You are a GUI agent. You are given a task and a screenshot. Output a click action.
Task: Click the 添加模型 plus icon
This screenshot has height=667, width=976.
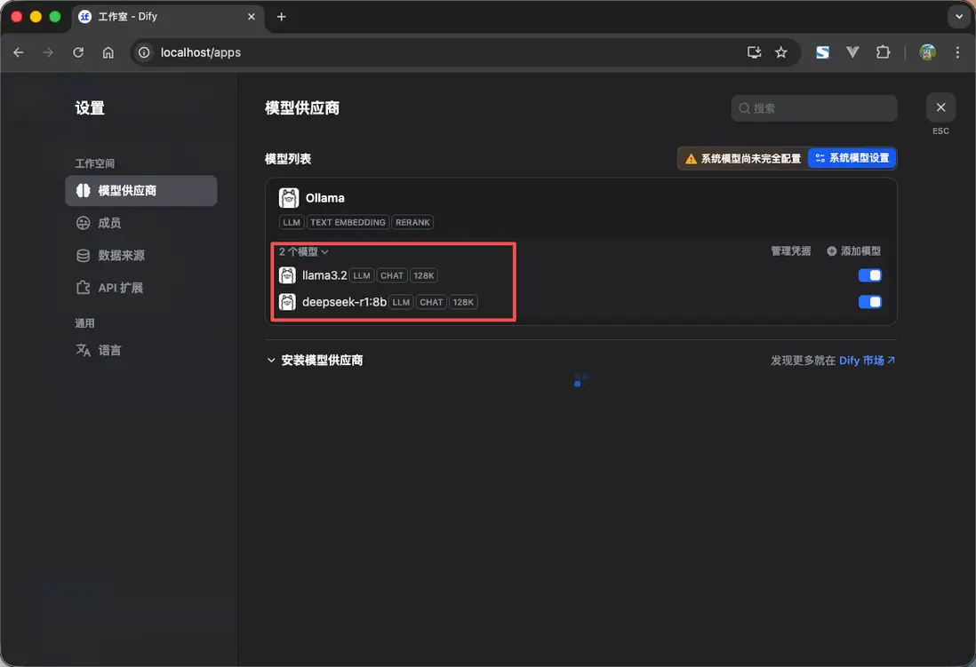[x=831, y=250]
